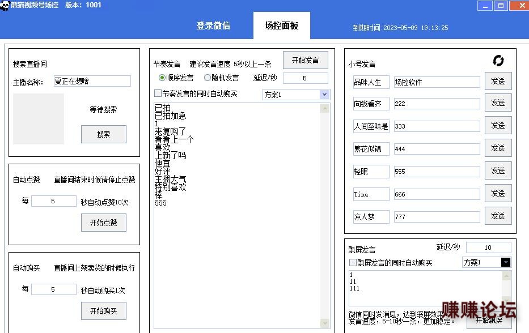Click the 开始购买 button
The height and width of the screenshot is (333, 529).
point(104,311)
